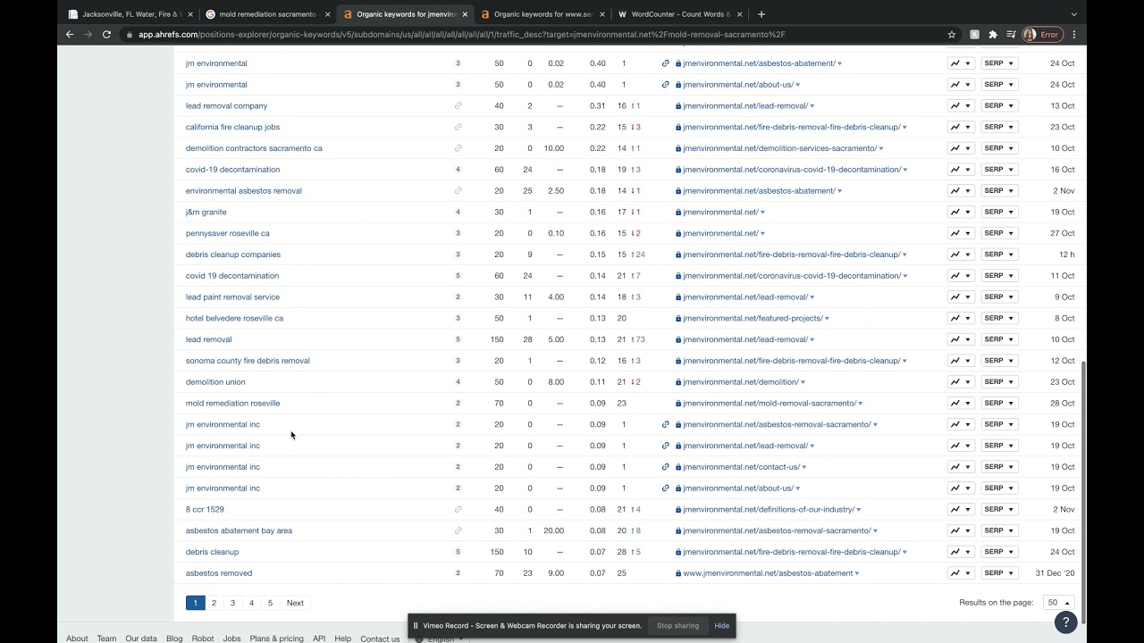Expand URL dropdown for mold-removal-sacramento page
This screenshot has height=643, width=1144.
click(x=861, y=404)
